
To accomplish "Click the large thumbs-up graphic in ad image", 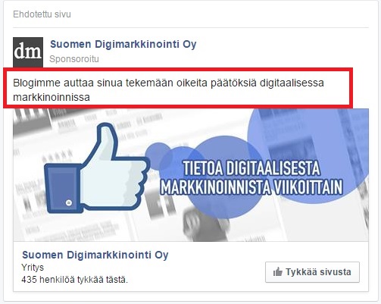I will [x=97, y=168].
